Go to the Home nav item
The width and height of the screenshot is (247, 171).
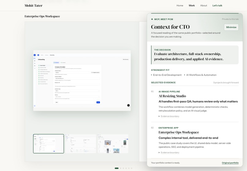click(180, 5)
